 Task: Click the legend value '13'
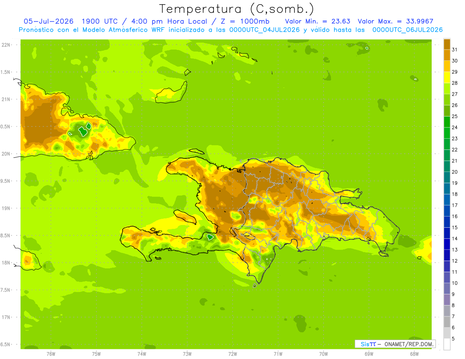455,250
